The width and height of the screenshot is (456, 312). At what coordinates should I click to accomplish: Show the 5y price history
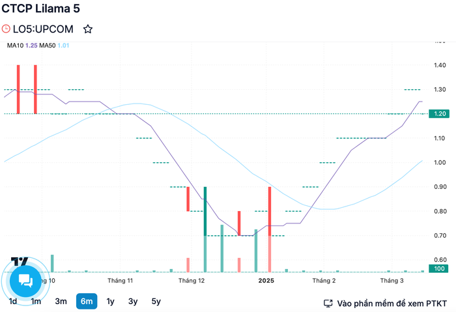(x=156, y=301)
